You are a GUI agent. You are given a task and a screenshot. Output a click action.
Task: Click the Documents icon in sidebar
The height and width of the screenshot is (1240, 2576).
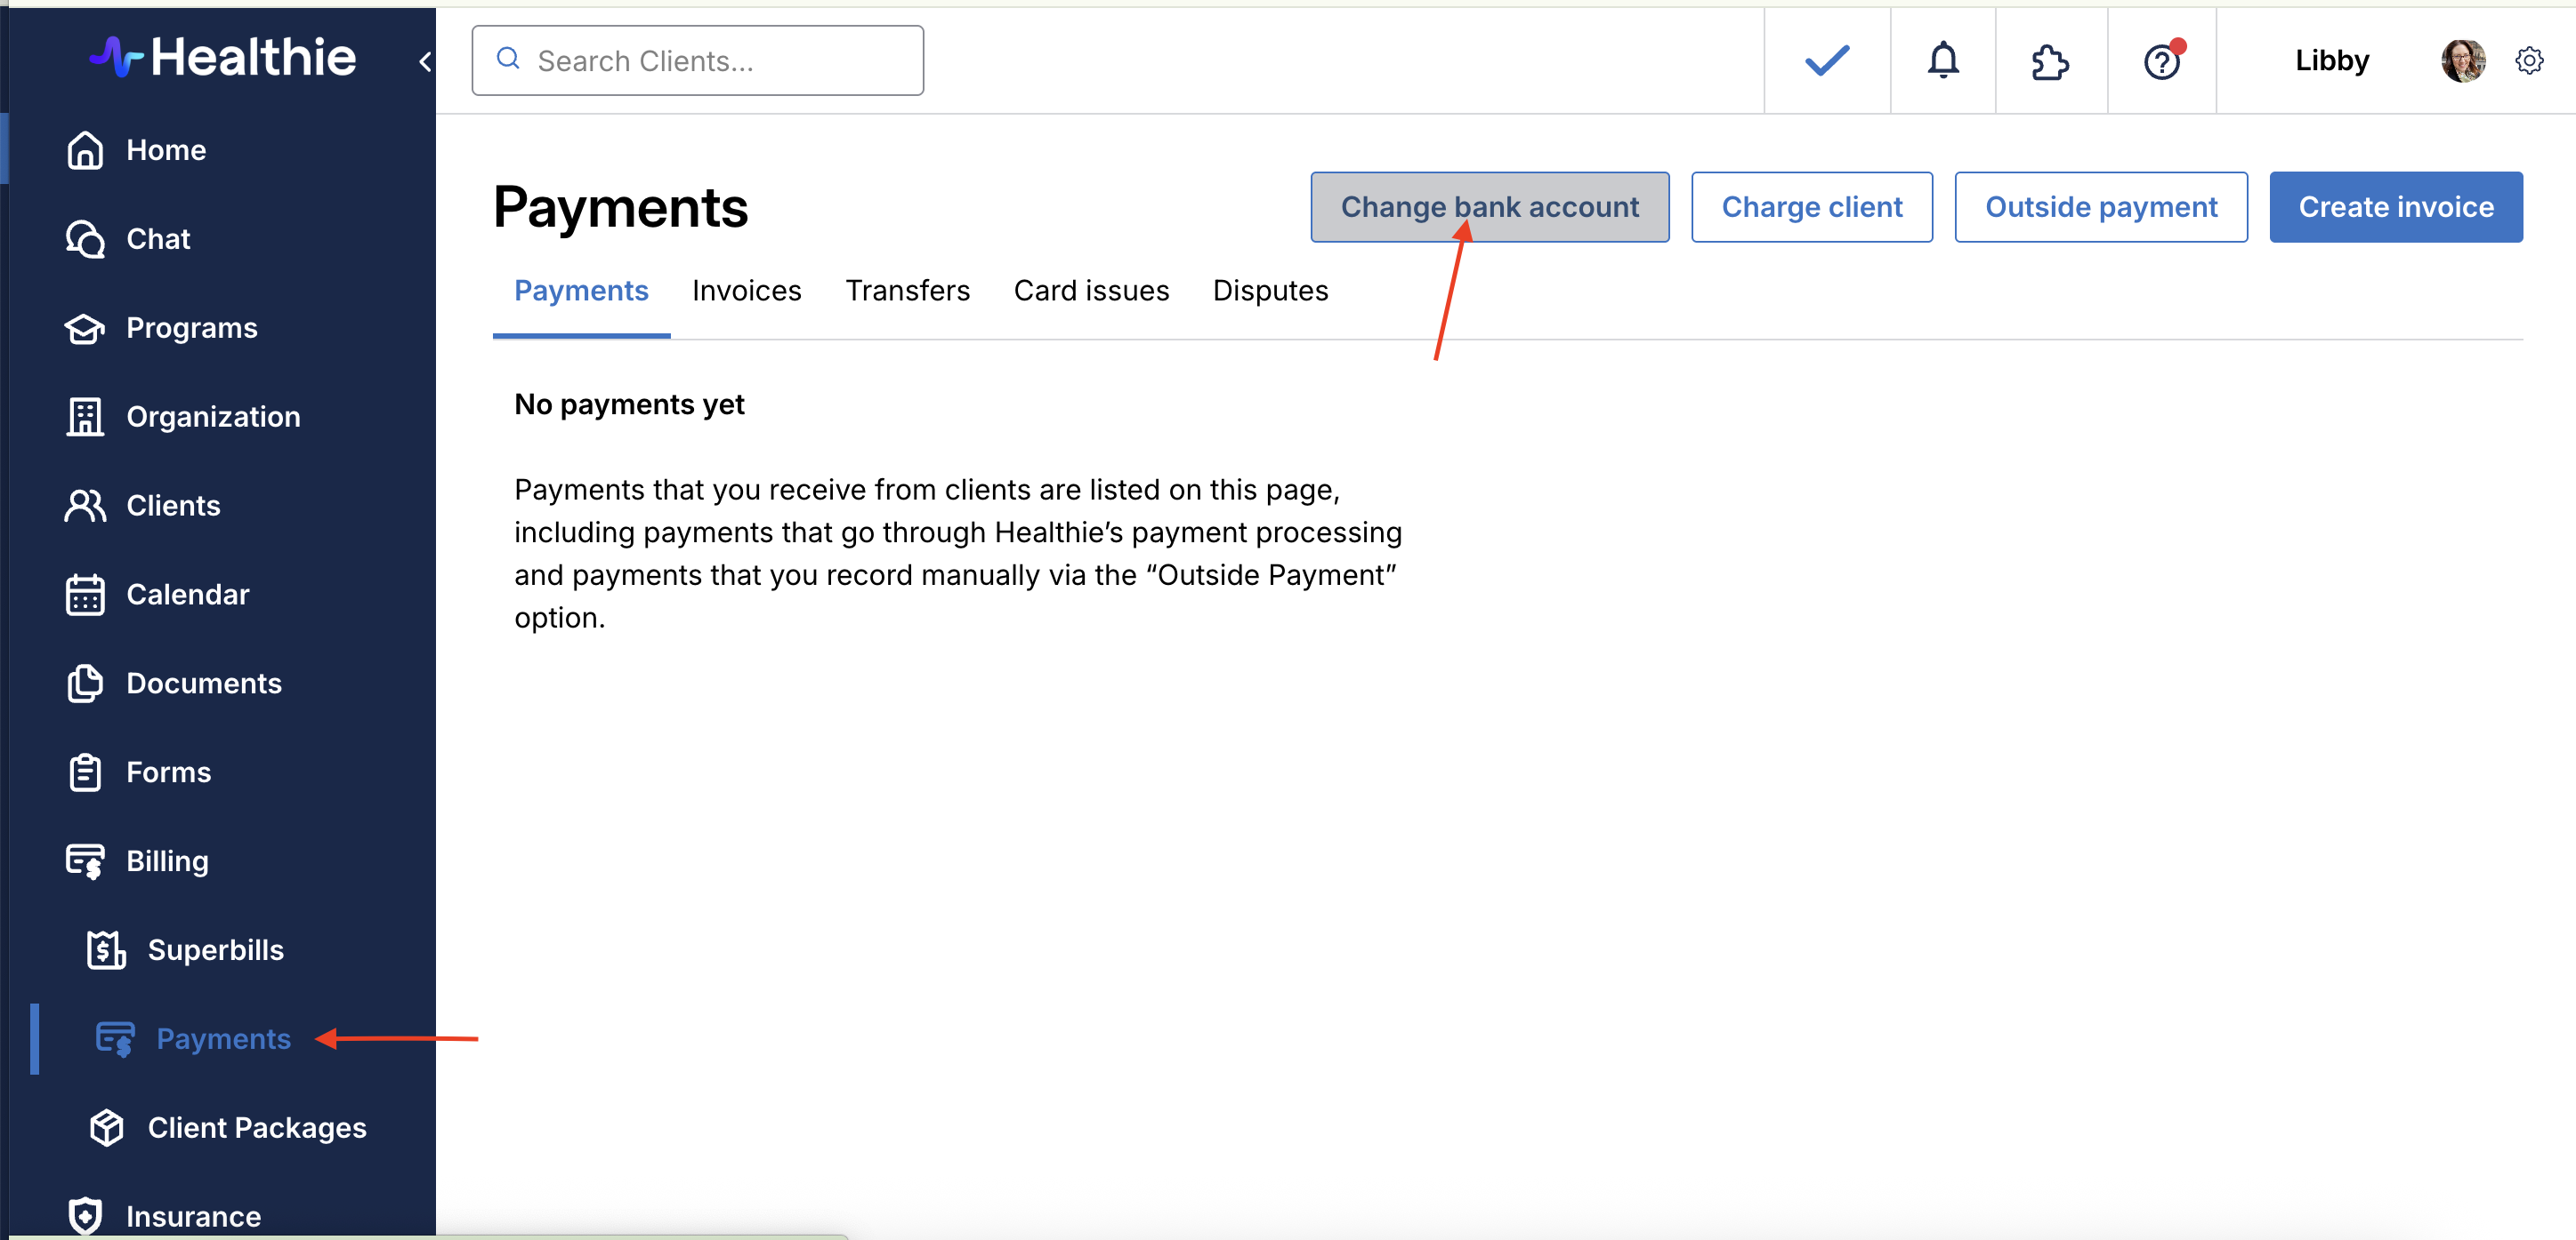tap(85, 684)
